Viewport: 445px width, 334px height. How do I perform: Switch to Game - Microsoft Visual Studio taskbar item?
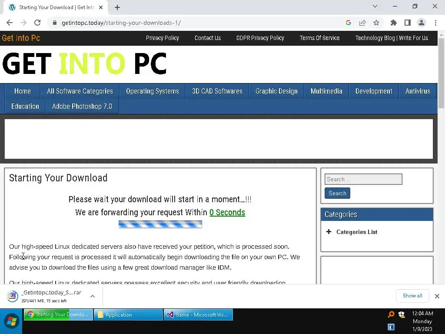pyautogui.click(x=198, y=315)
